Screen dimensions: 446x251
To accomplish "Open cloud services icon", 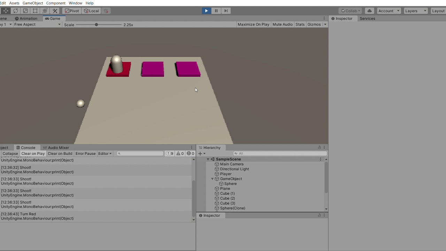I will click(x=370, y=11).
